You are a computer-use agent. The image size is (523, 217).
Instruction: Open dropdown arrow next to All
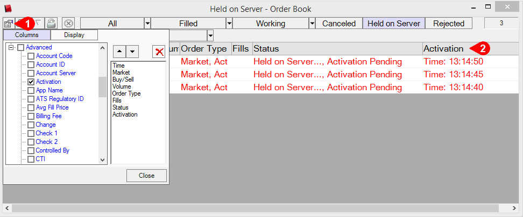coord(147,24)
